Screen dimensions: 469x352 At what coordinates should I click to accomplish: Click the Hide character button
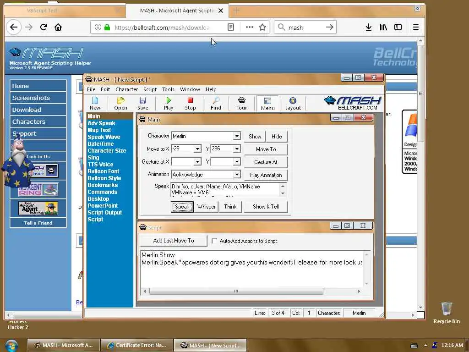pos(277,137)
